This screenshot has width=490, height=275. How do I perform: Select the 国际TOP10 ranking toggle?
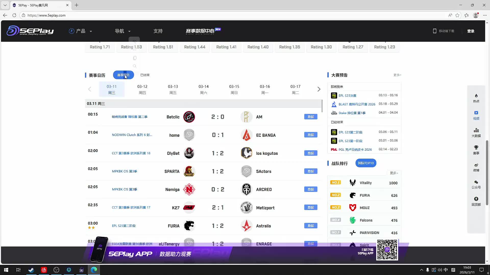tap(365, 163)
